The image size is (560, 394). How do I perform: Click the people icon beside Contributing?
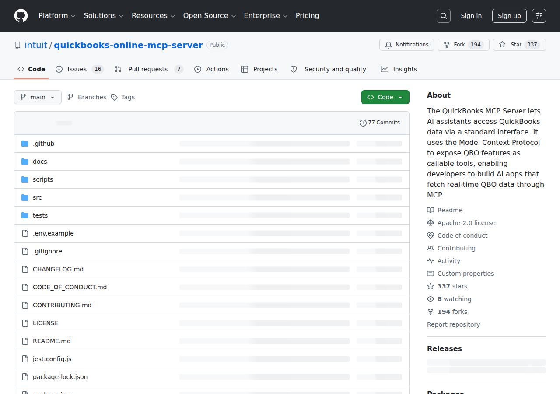coord(430,248)
